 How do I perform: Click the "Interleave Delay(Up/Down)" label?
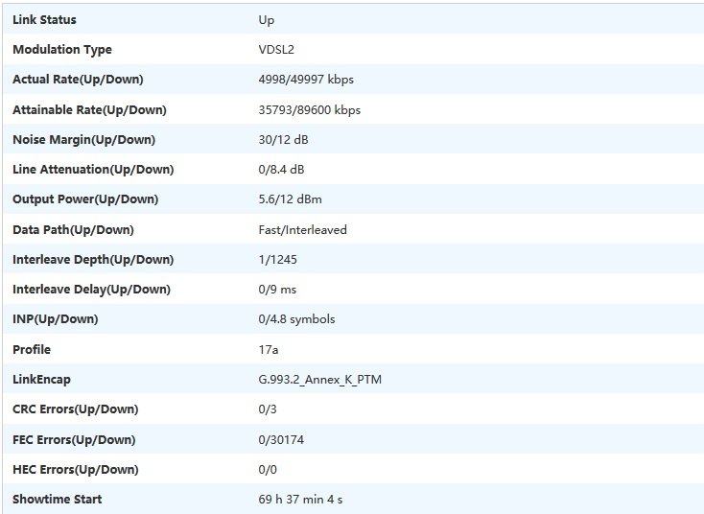pyautogui.click(x=91, y=290)
